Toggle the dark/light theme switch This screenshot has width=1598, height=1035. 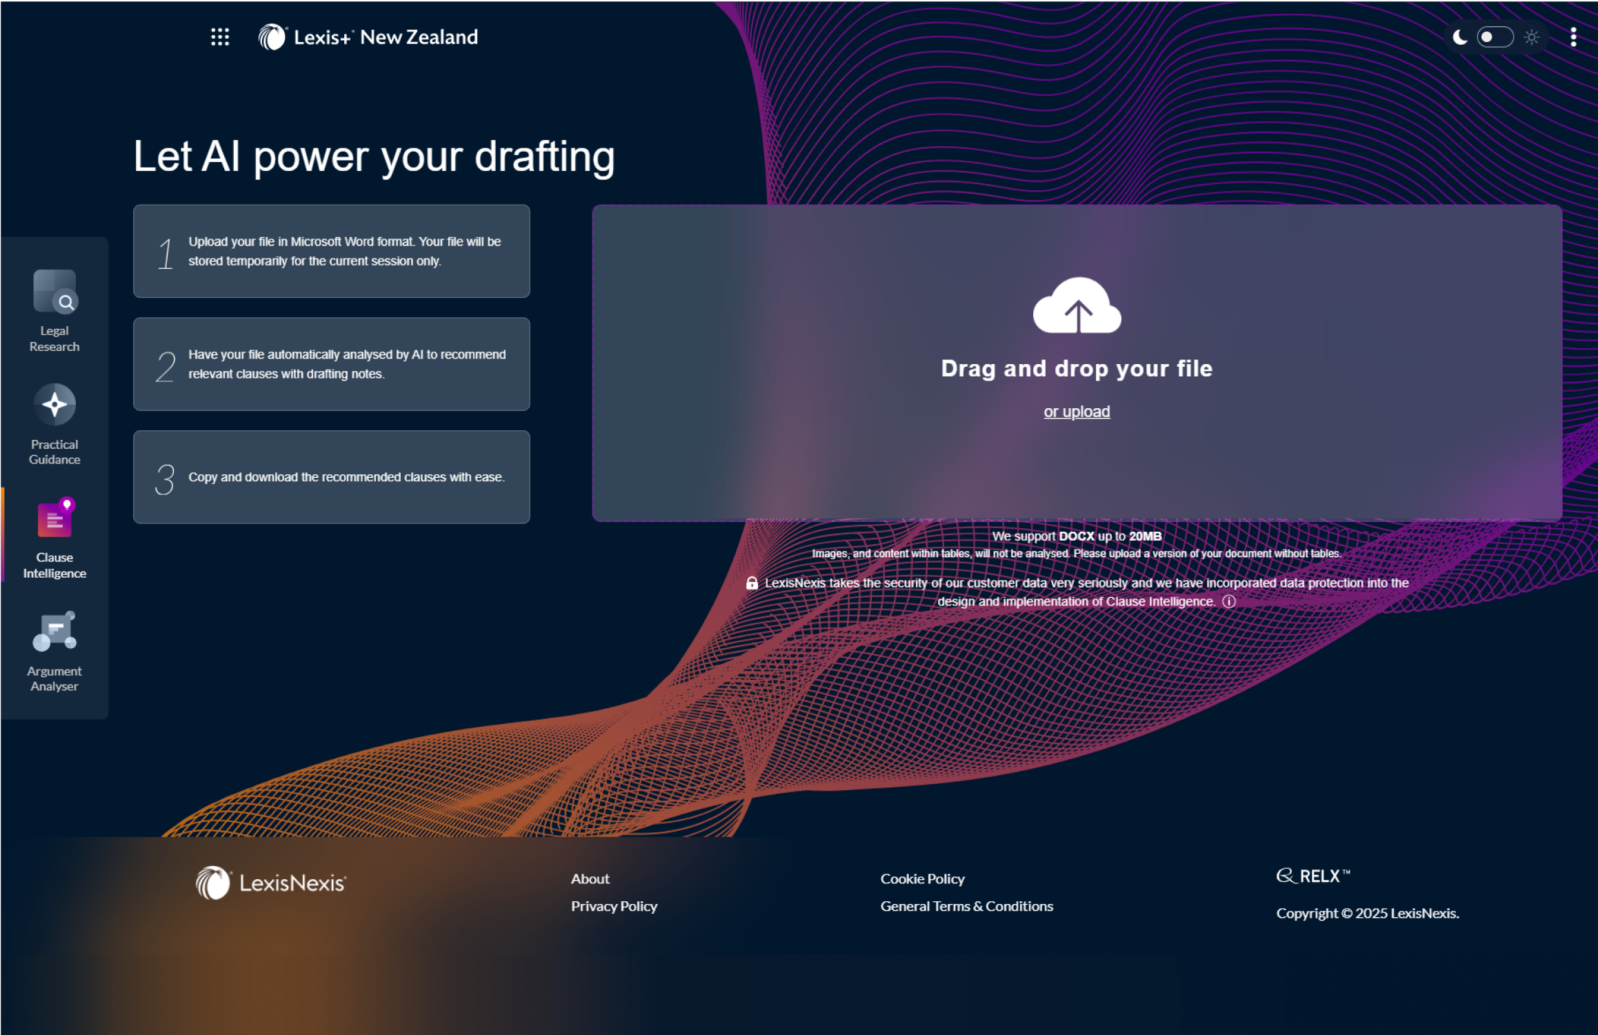click(1494, 37)
